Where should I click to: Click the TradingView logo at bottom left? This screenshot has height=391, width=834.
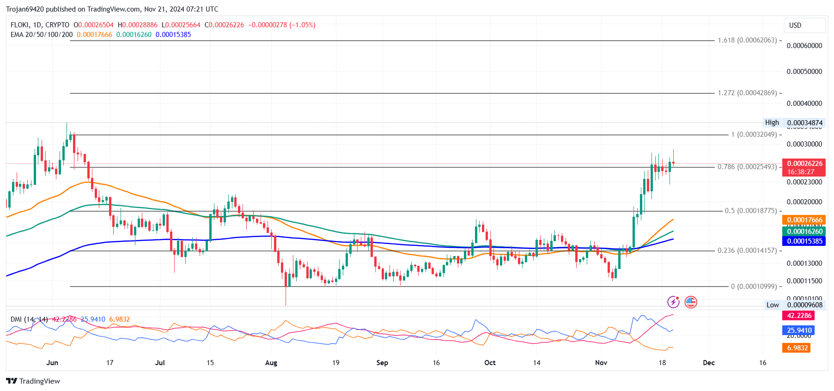point(33,381)
